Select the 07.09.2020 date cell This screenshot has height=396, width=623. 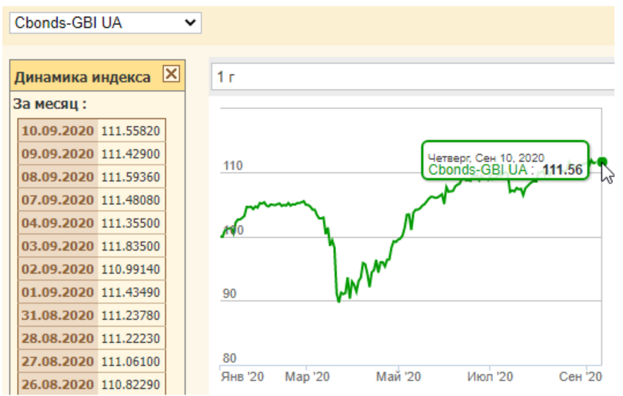click(58, 200)
